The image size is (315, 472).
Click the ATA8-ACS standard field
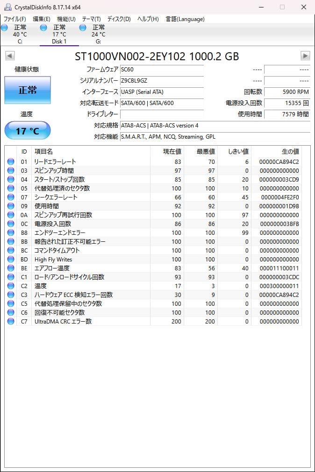tap(215, 126)
